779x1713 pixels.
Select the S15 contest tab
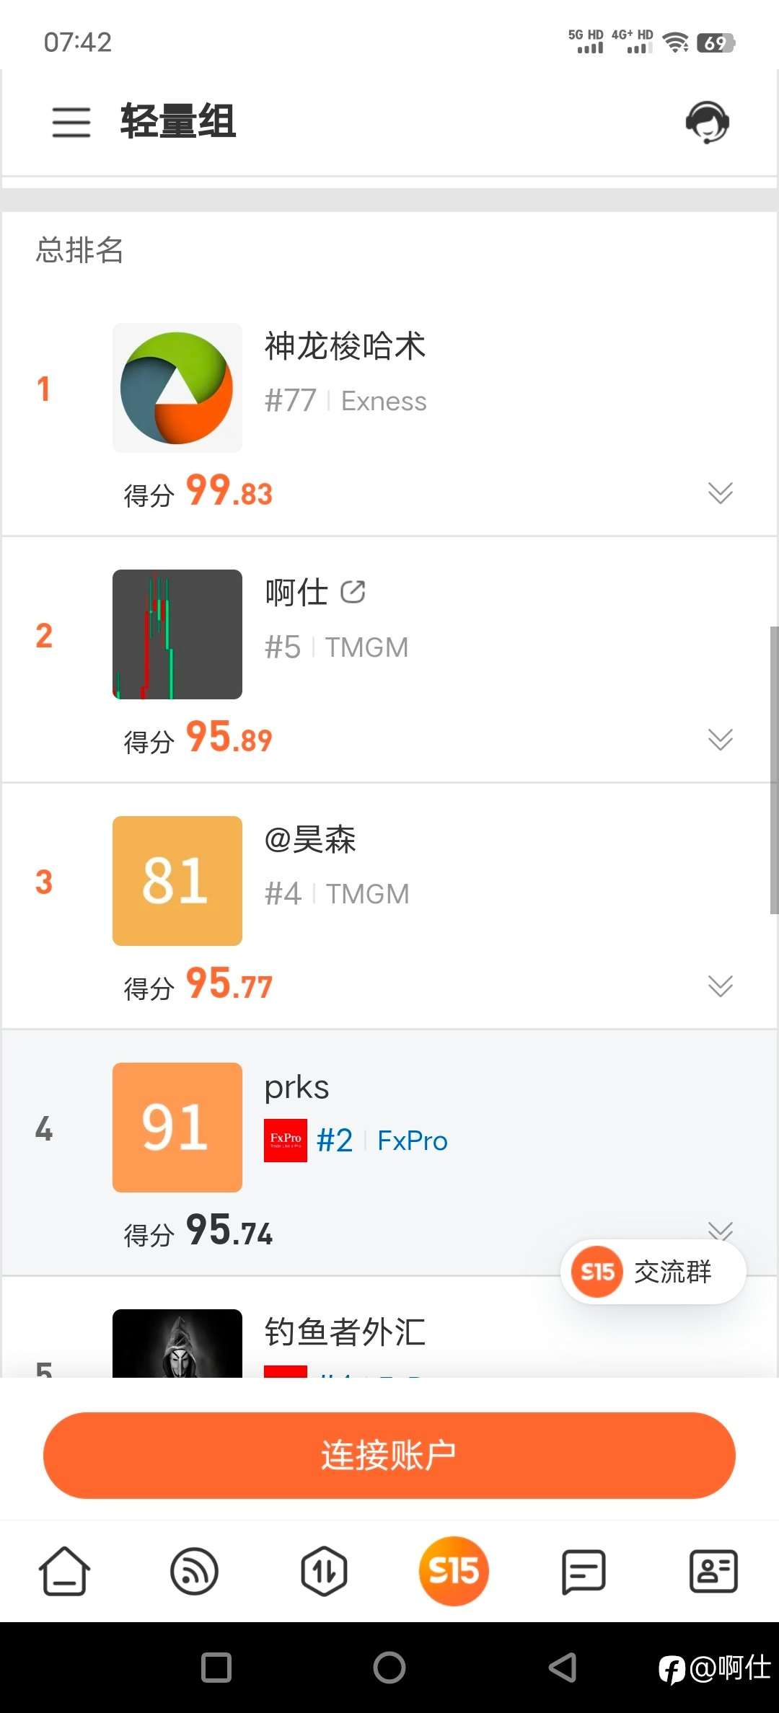454,1572
